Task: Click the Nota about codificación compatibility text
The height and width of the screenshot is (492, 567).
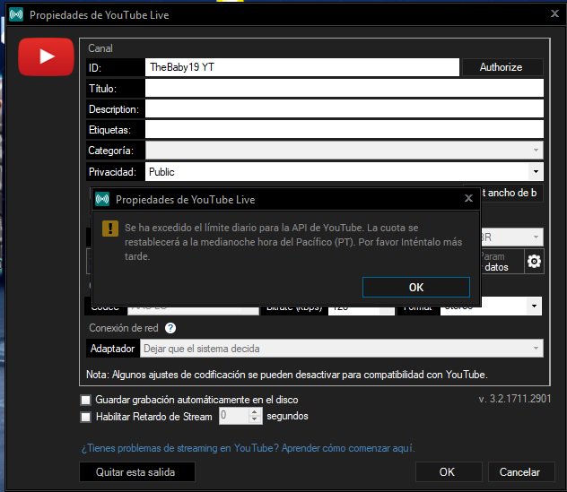Action: coord(287,375)
